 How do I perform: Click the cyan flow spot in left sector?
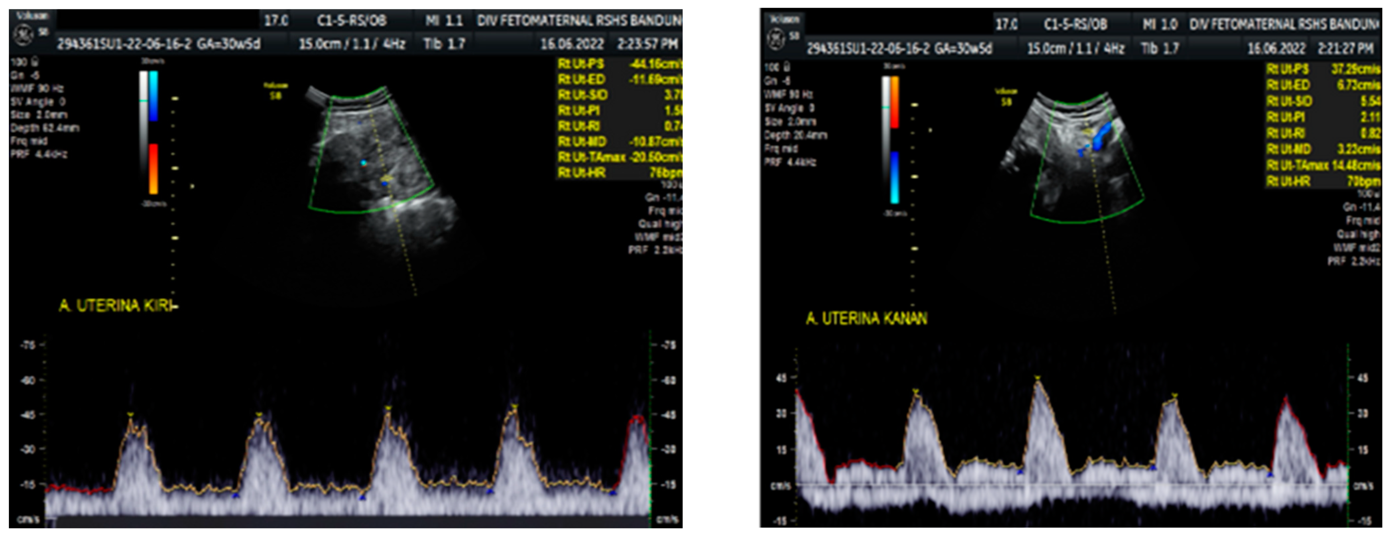point(364,162)
